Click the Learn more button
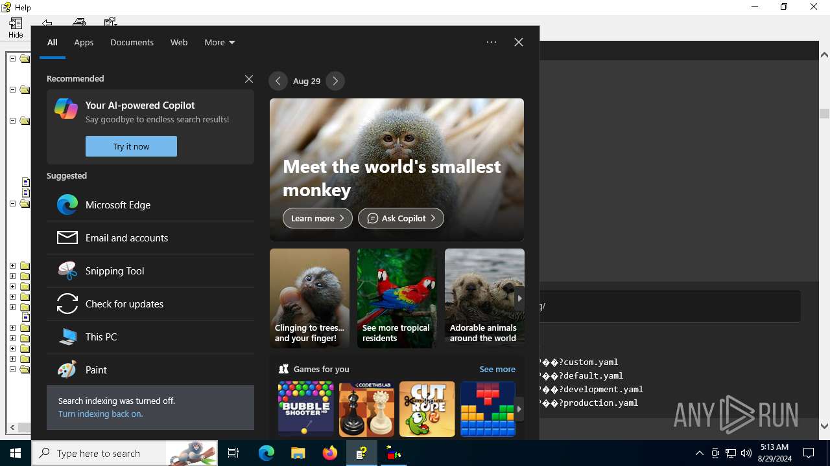 click(318, 218)
